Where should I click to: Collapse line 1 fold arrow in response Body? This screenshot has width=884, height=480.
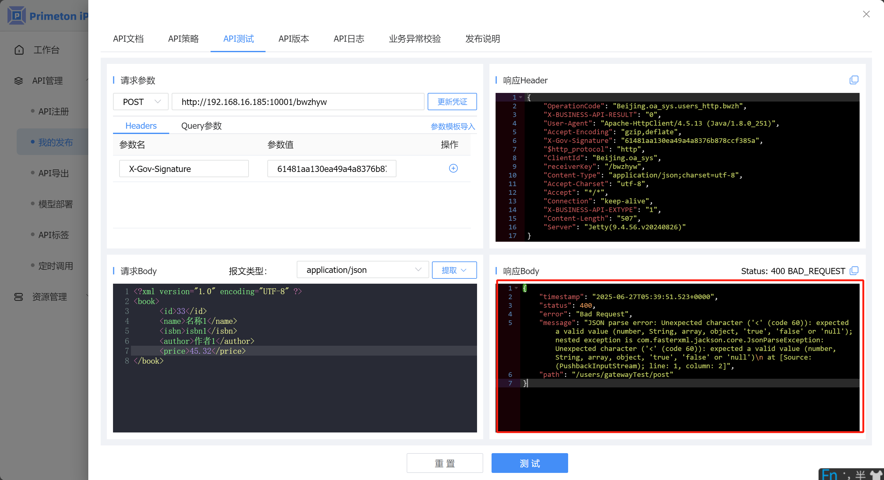coord(517,288)
